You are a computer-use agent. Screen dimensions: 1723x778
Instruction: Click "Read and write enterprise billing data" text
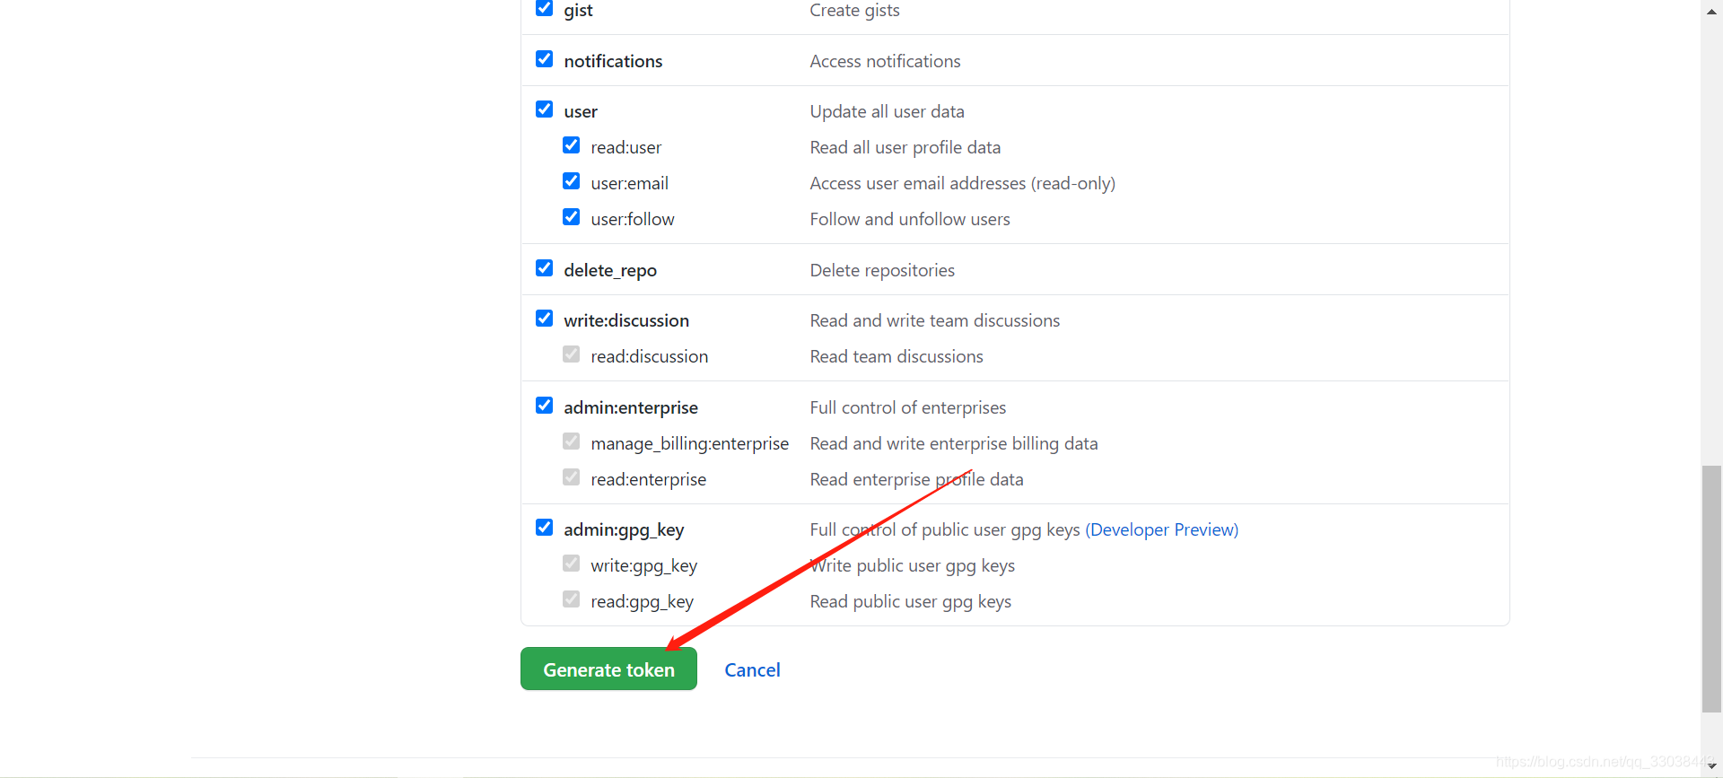click(954, 443)
